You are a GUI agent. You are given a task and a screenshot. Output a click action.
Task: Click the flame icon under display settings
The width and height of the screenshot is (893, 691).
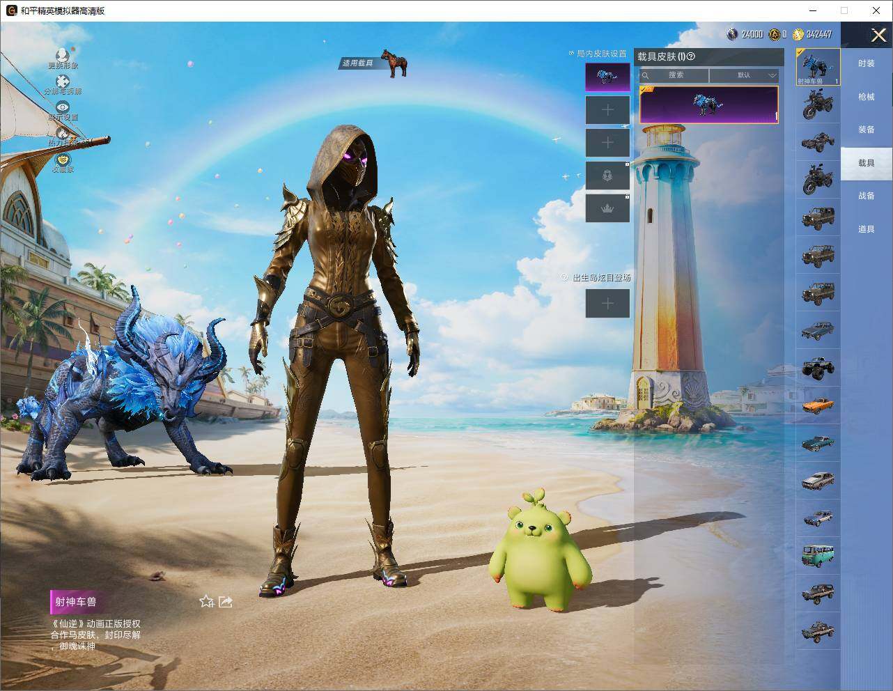point(63,133)
